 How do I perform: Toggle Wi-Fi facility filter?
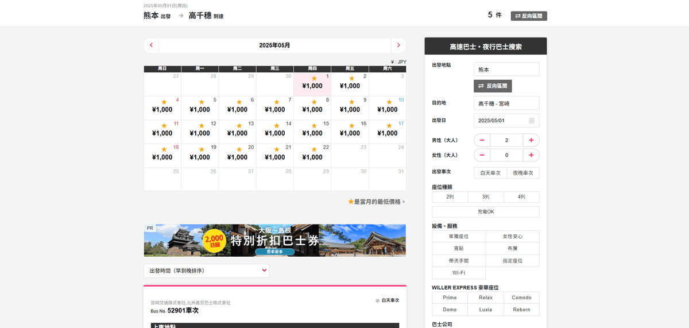[x=459, y=273]
